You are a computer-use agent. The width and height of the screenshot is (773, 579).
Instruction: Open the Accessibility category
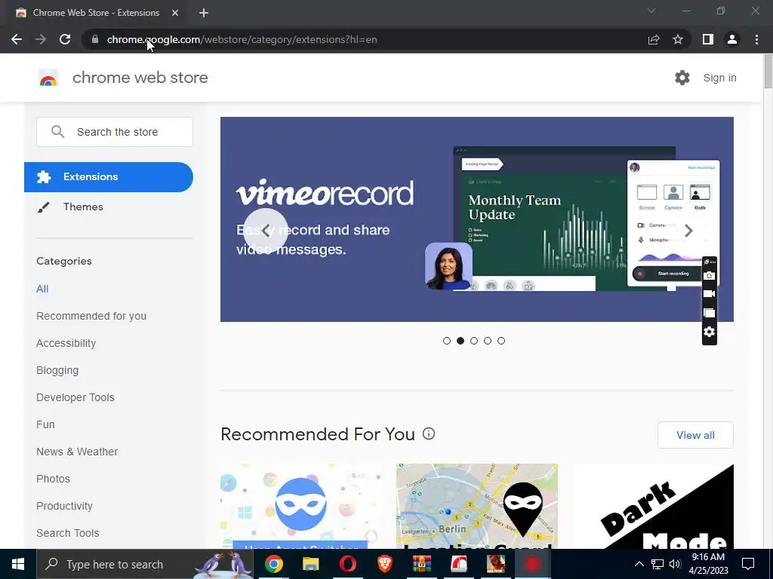point(66,343)
